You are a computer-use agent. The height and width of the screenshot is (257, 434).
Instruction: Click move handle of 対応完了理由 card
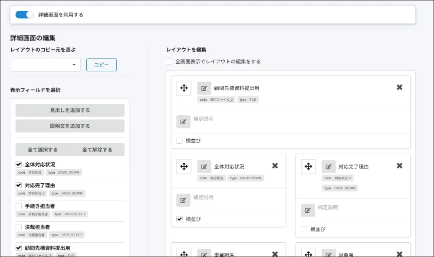(x=308, y=166)
